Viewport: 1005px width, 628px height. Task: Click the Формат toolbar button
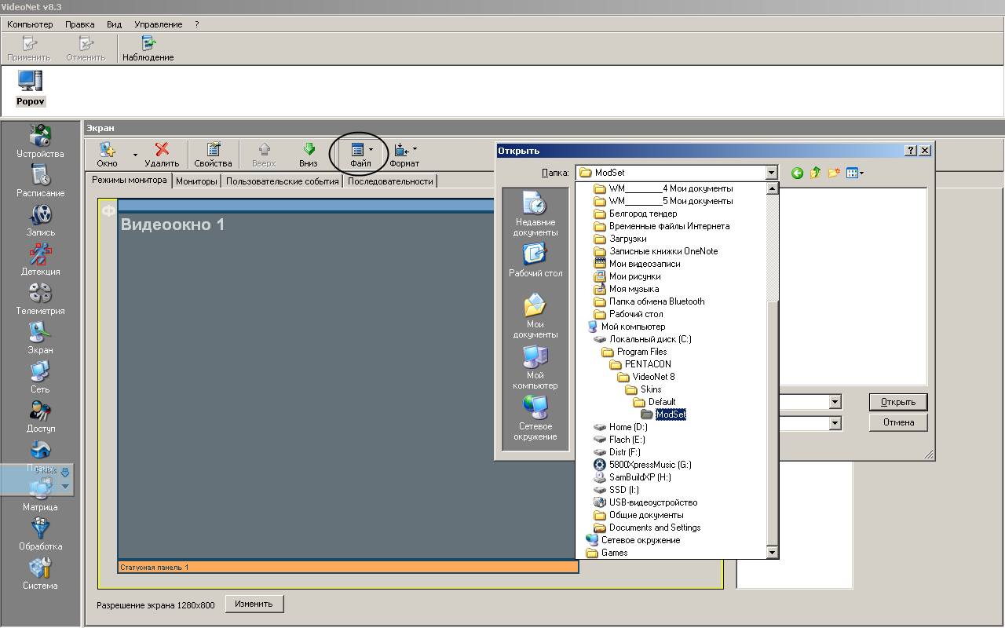(x=404, y=155)
